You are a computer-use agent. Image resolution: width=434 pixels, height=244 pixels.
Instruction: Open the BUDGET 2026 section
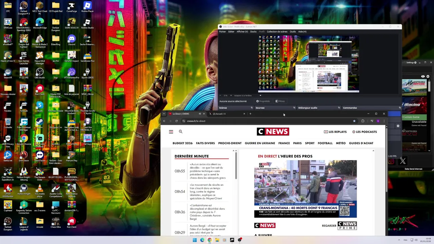click(182, 143)
